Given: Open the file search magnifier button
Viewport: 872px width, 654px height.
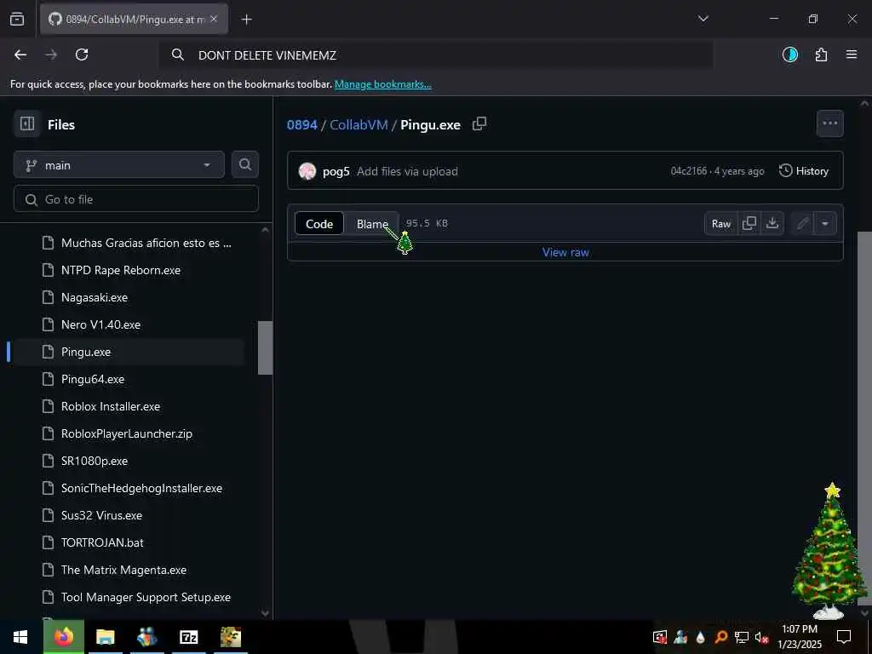Looking at the screenshot, I should pos(244,164).
